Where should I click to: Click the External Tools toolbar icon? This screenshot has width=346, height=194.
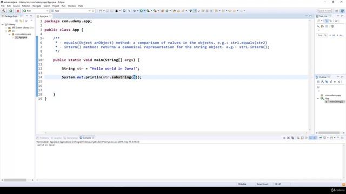point(155,11)
